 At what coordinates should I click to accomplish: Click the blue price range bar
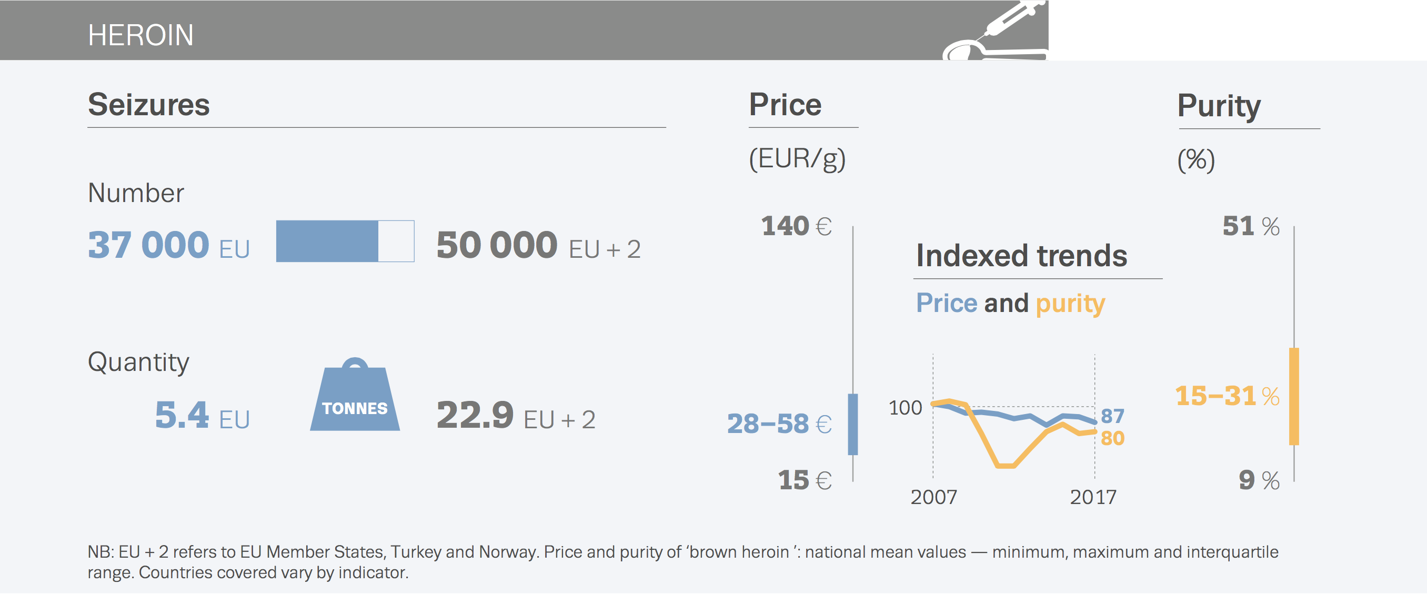(853, 424)
